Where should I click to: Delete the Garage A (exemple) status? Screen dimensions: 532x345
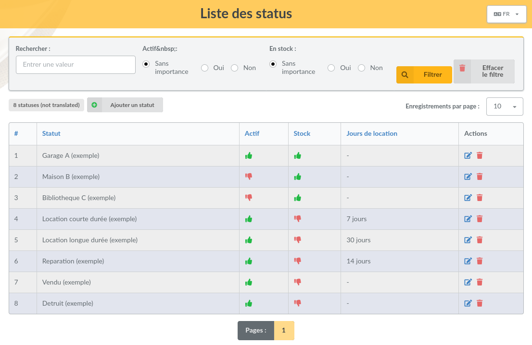coord(480,155)
